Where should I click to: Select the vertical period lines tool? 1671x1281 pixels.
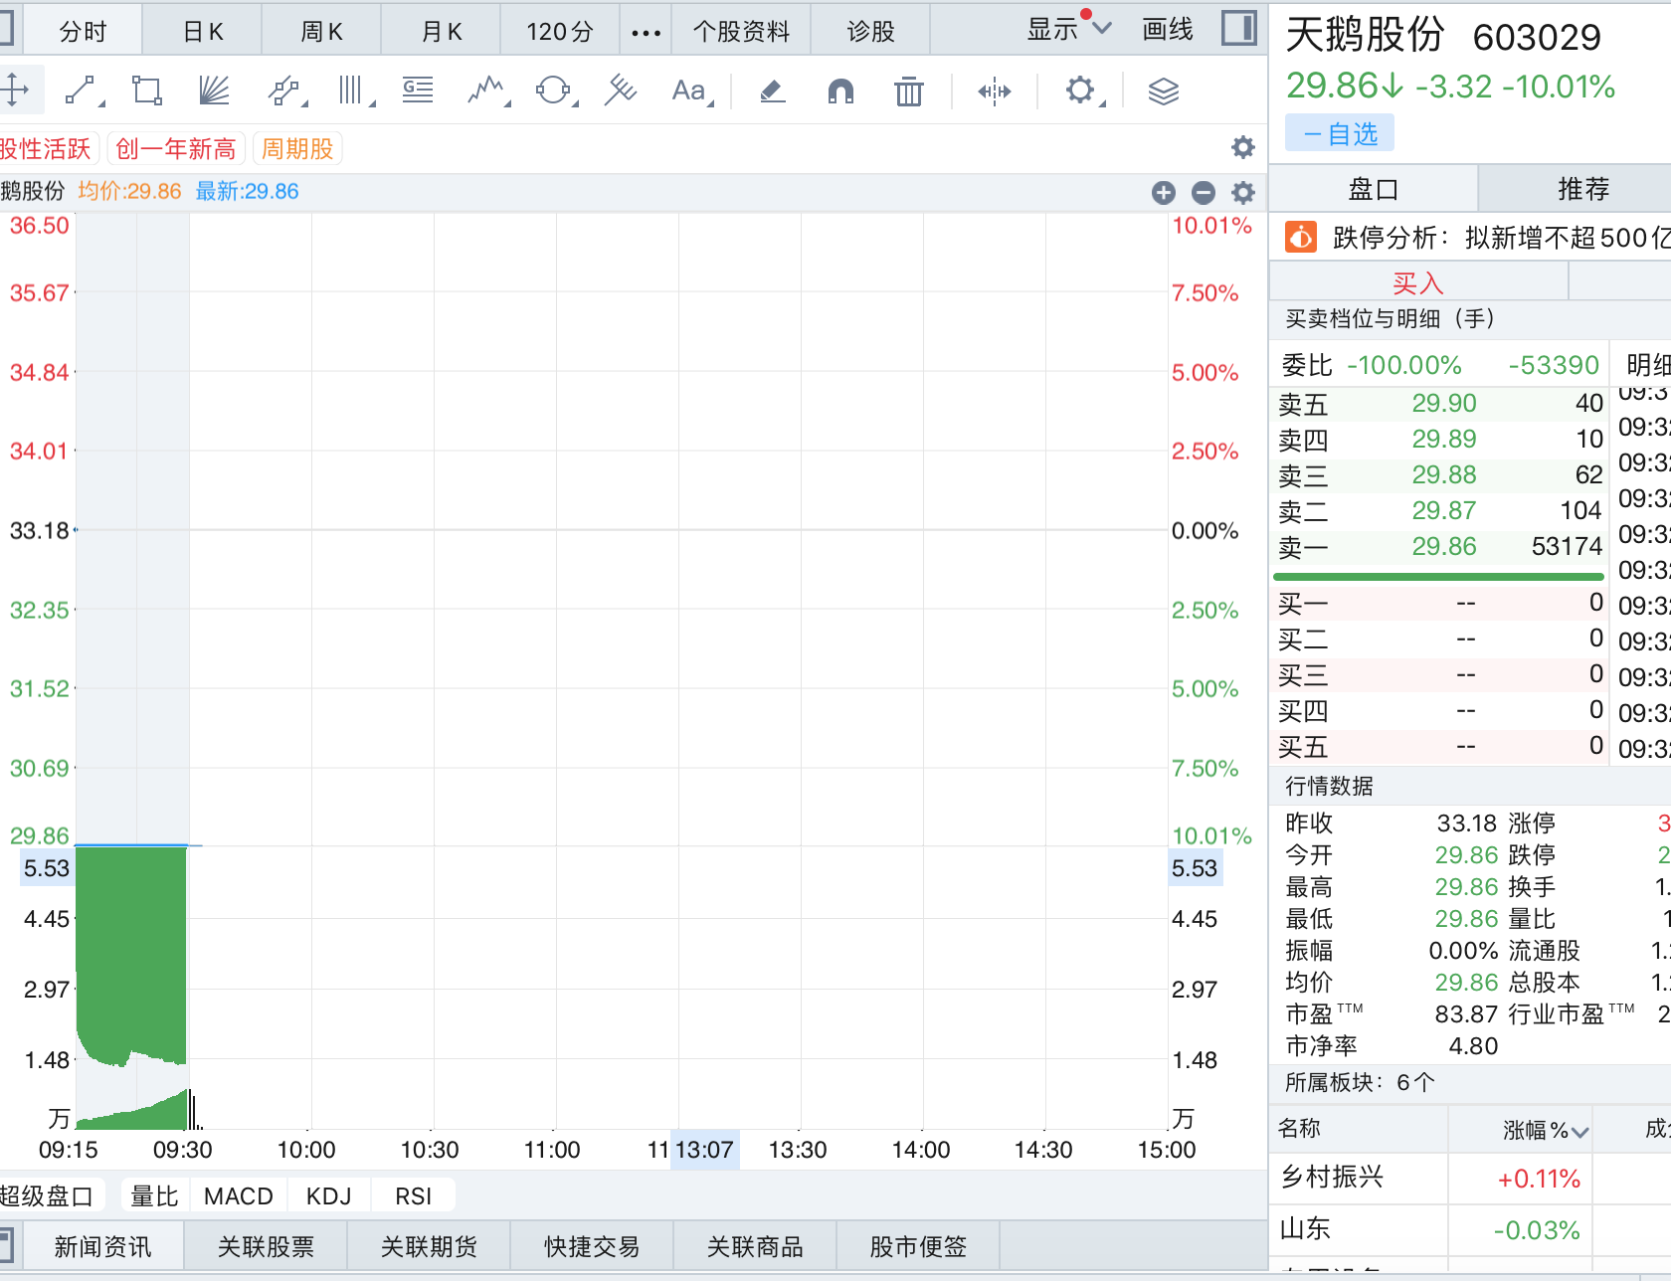tap(354, 91)
